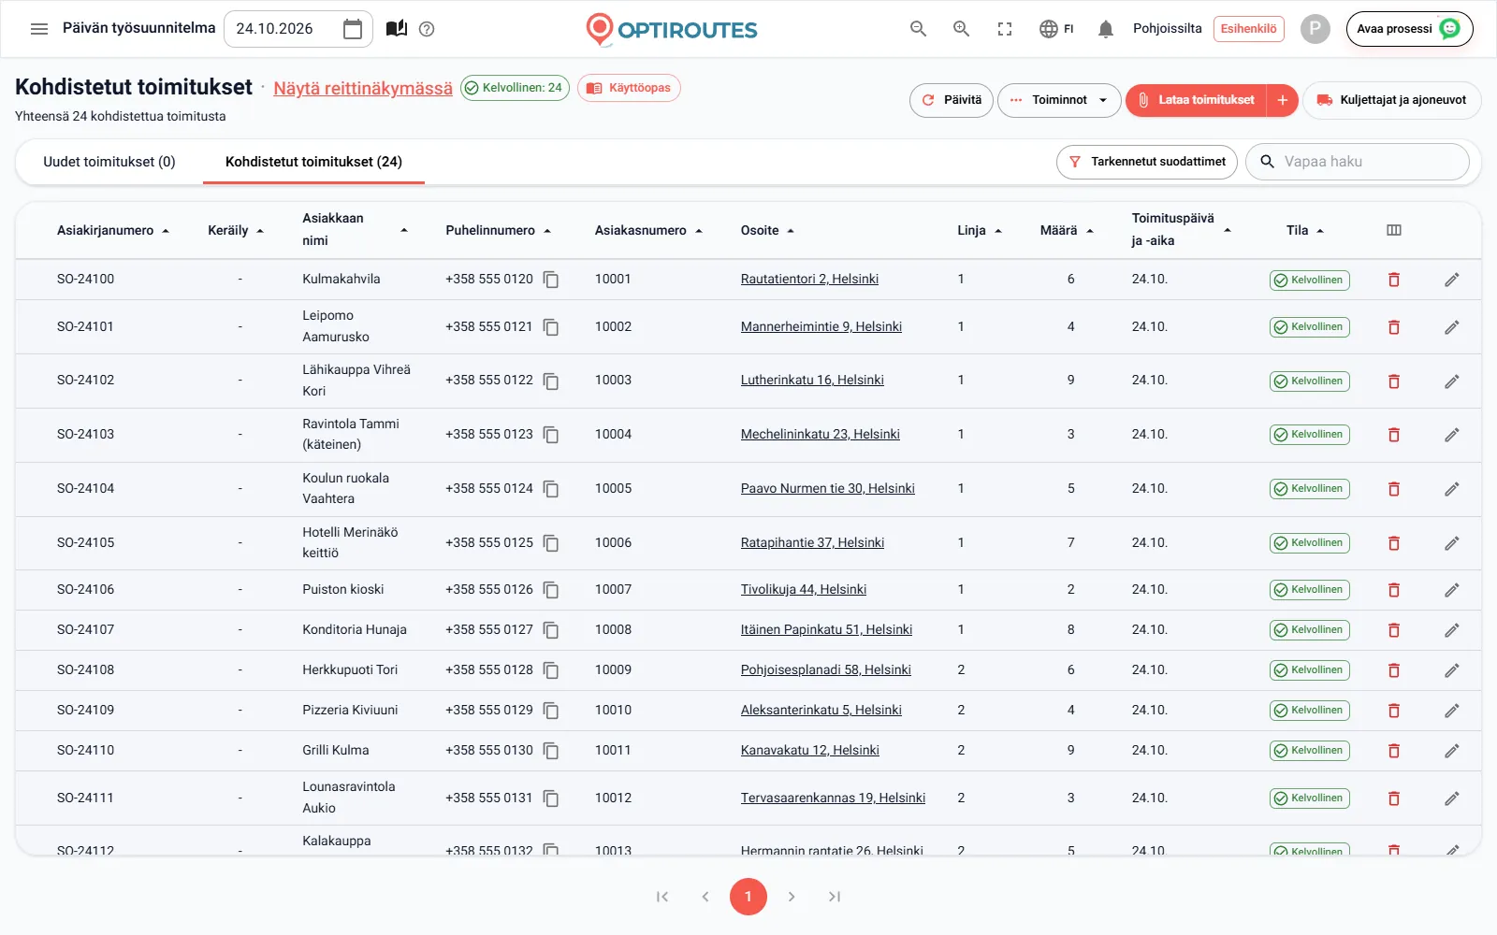Viewport: 1497px width, 935px height.
Task: Open the map view icon
Action: click(x=397, y=29)
